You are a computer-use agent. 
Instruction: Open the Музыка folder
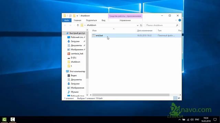click(75, 92)
